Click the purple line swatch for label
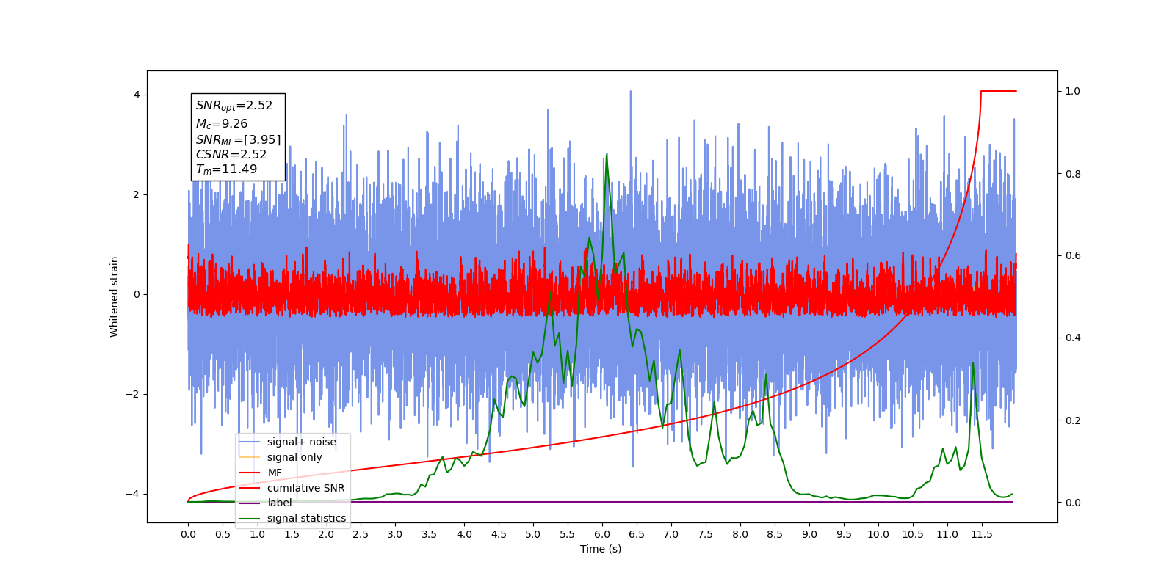 [x=250, y=503]
